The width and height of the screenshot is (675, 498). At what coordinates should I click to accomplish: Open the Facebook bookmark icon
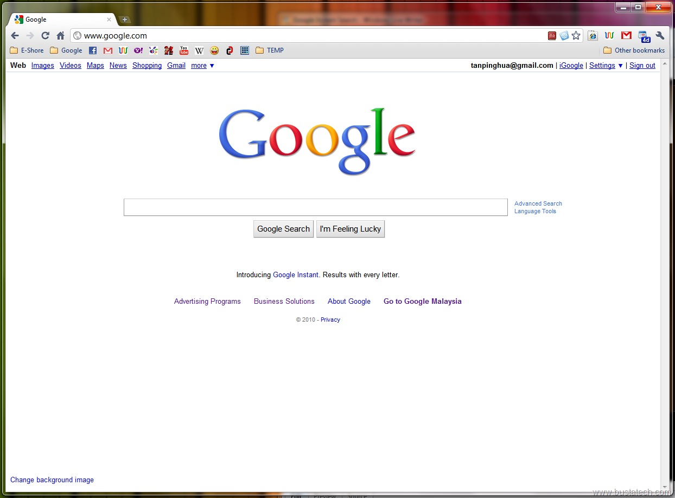93,50
